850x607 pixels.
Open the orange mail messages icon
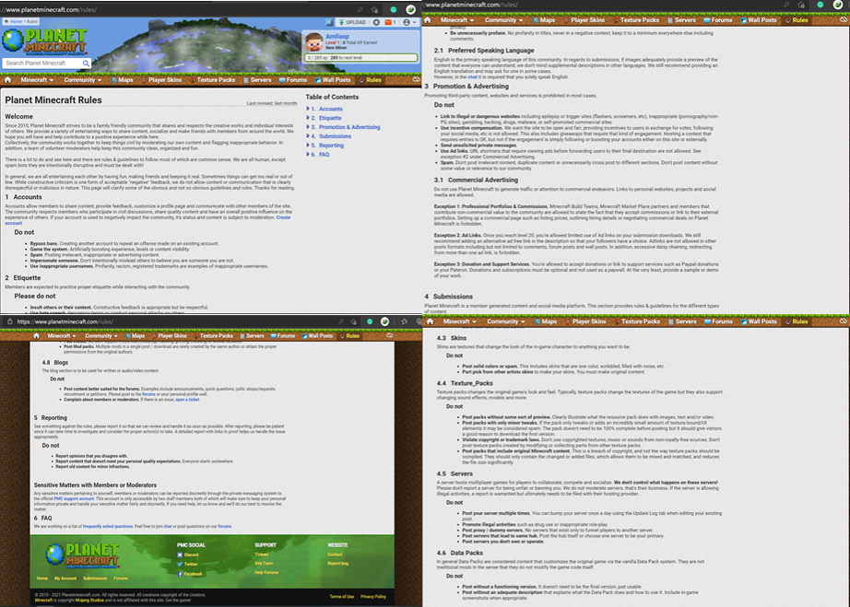point(388,22)
